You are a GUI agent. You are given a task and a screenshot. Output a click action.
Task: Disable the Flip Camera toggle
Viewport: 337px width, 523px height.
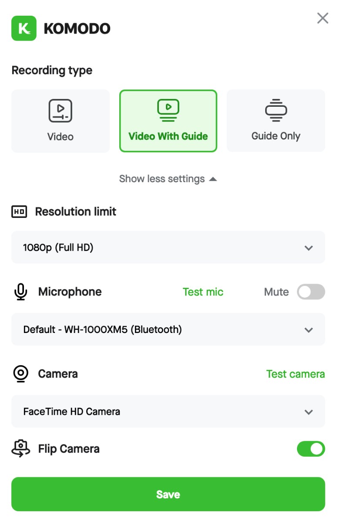click(x=311, y=449)
